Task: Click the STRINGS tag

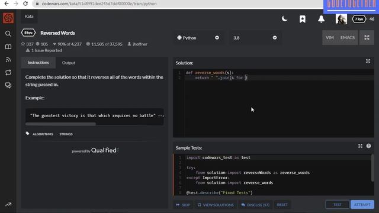Action: (x=66, y=134)
